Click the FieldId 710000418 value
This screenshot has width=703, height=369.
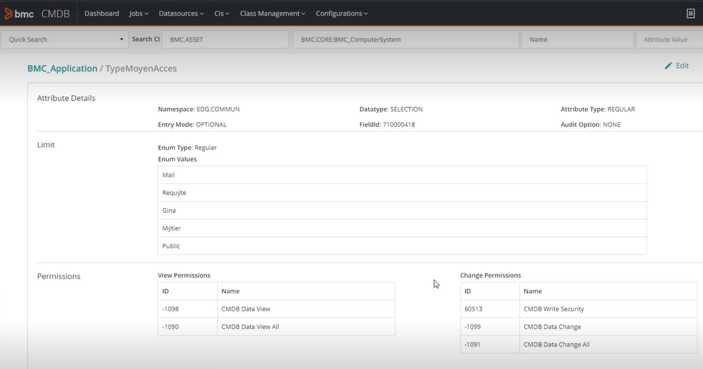tap(399, 124)
